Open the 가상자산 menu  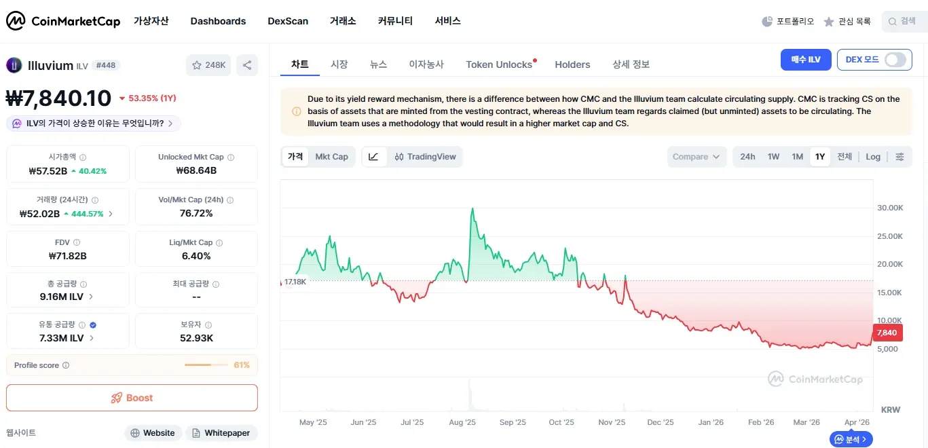(151, 21)
